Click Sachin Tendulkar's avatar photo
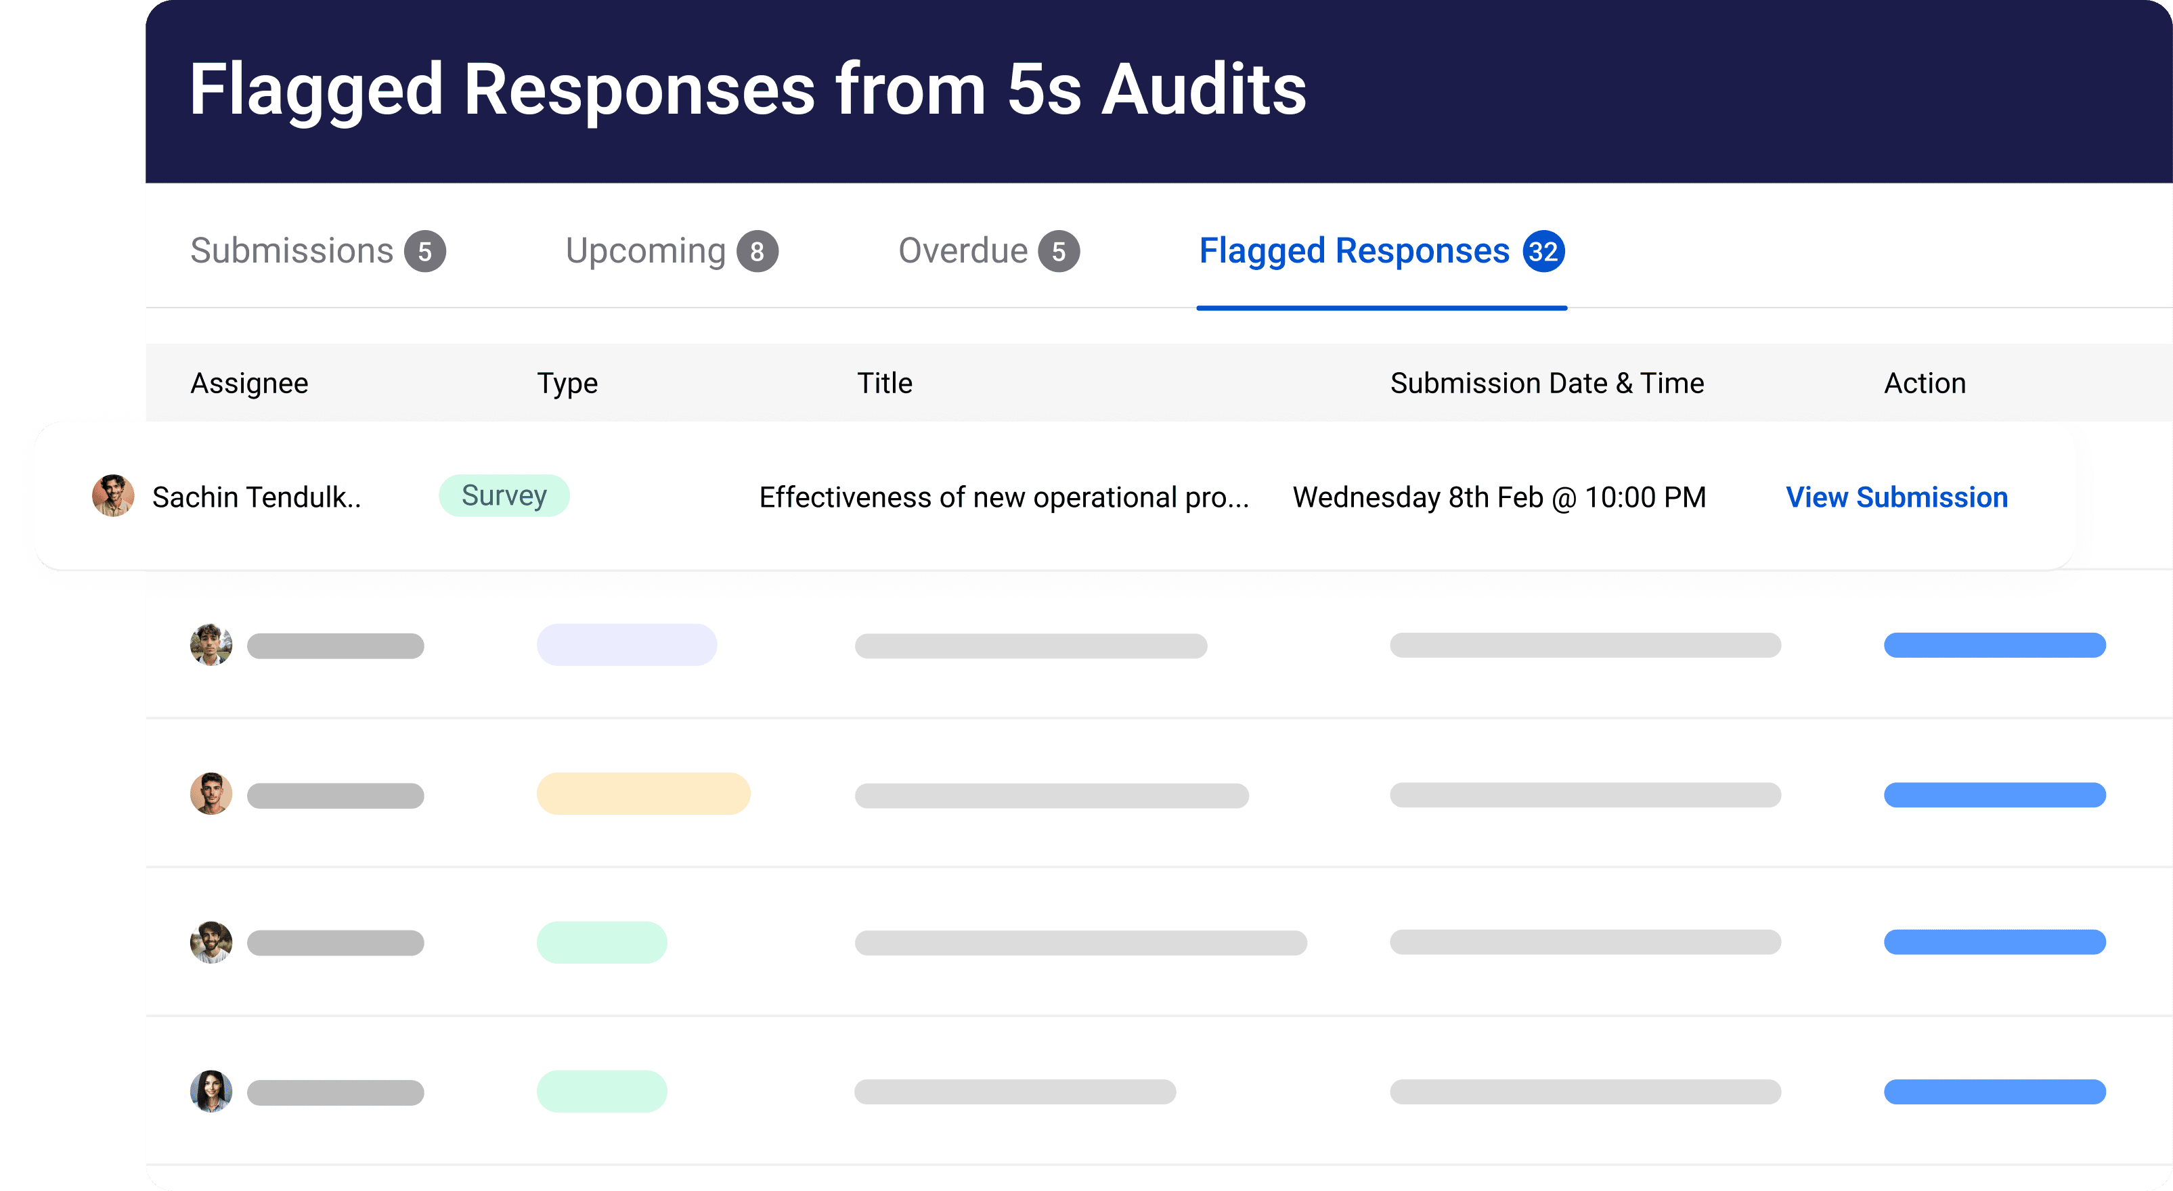Image resolution: width=2173 pixels, height=1191 pixels. point(113,496)
